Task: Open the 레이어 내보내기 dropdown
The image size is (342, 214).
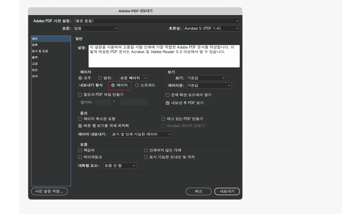Action: [141, 134]
